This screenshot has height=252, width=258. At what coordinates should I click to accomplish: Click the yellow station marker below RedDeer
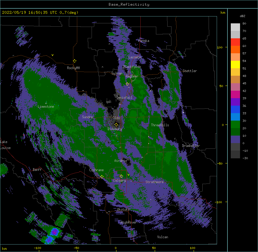tap(127, 84)
